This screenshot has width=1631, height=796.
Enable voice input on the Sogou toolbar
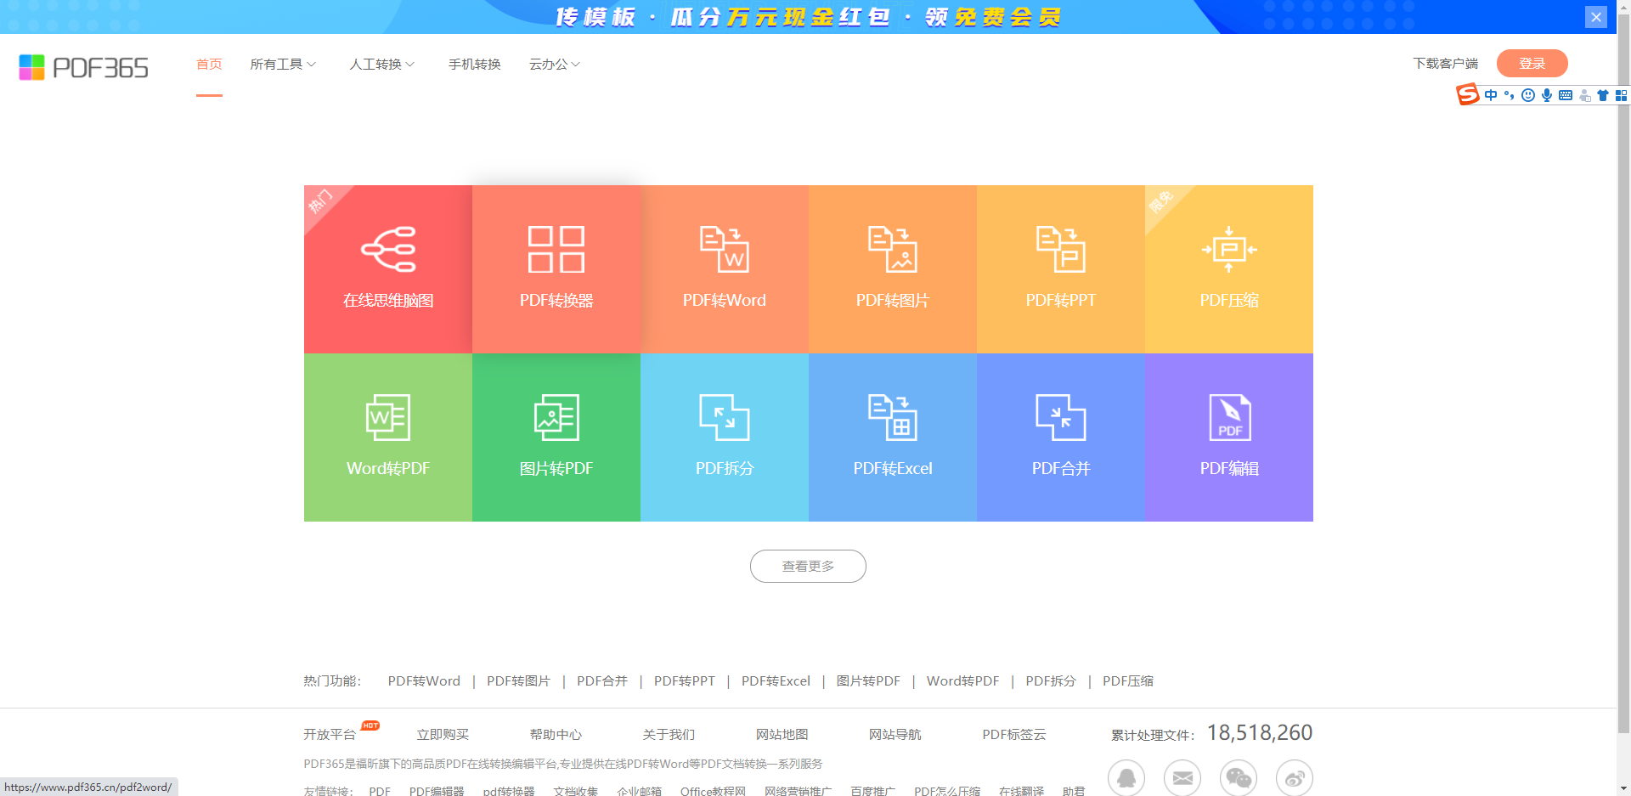coord(1547,95)
